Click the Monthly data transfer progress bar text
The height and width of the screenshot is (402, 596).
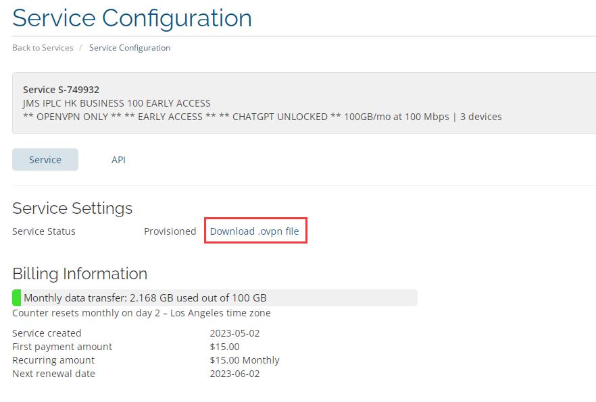(145, 297)
